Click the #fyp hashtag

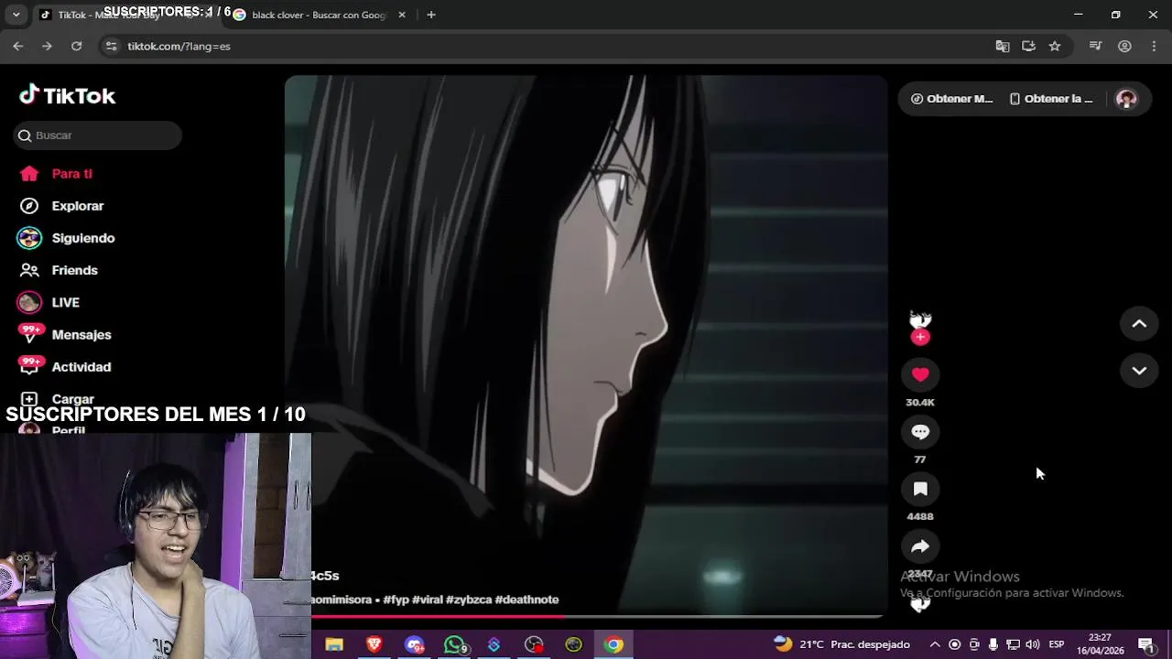pyautogui.click(x=396, y=600)
